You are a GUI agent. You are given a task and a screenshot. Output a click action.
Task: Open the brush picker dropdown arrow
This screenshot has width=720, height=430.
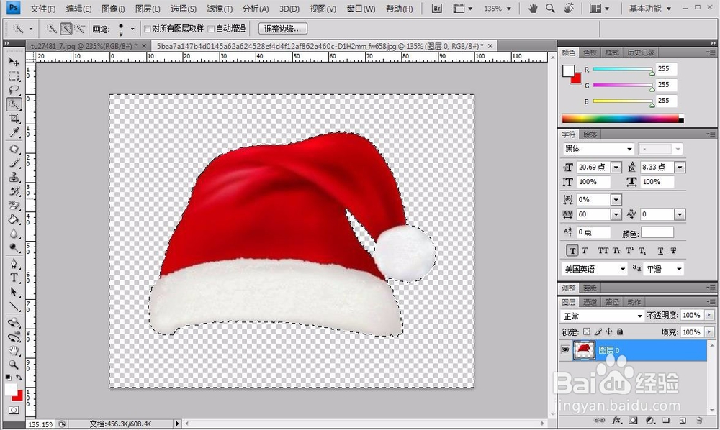click(x=132, y=29)
